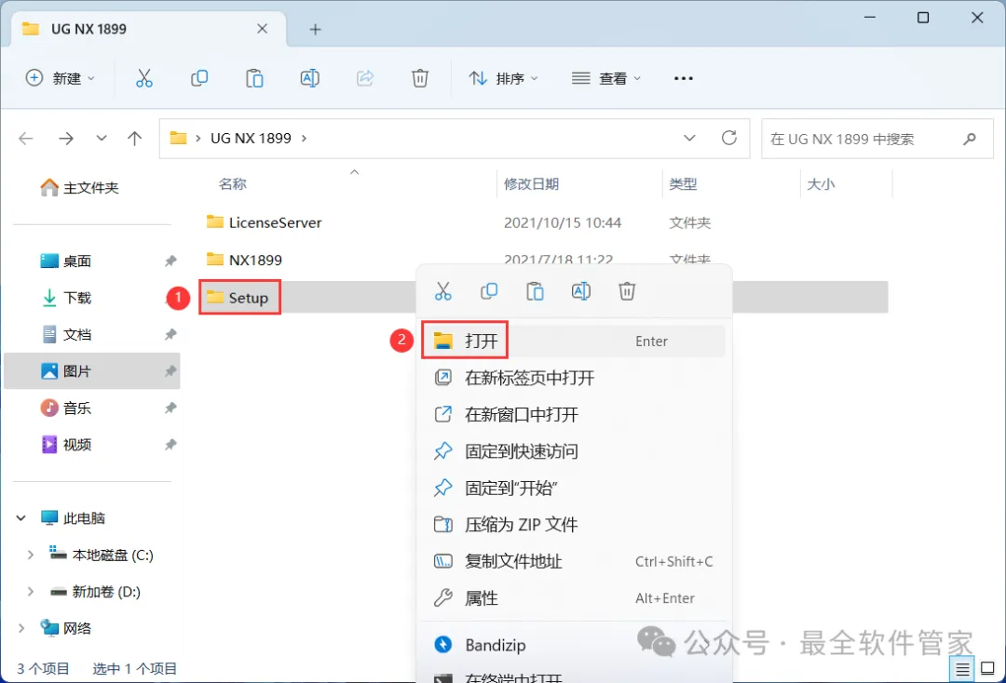The width and height of the screenshot is (1006, 683).
Task: Expand the 本地磁盘 (C:) tree node
Action: 30,555
